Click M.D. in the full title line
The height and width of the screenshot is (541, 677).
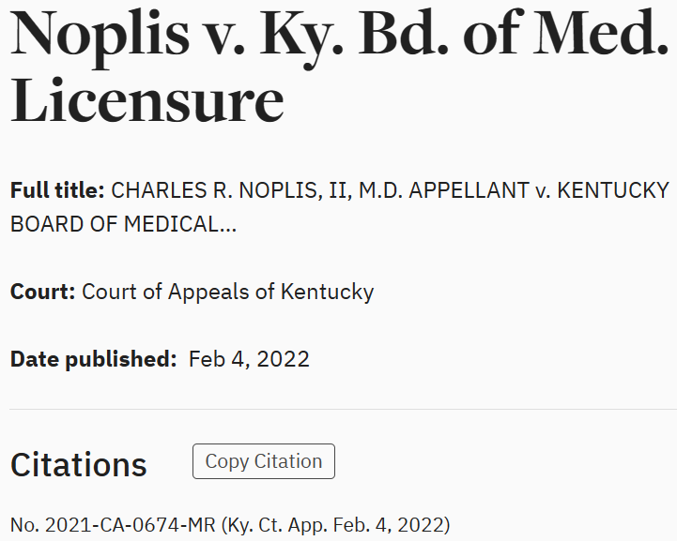click(381, 190)
